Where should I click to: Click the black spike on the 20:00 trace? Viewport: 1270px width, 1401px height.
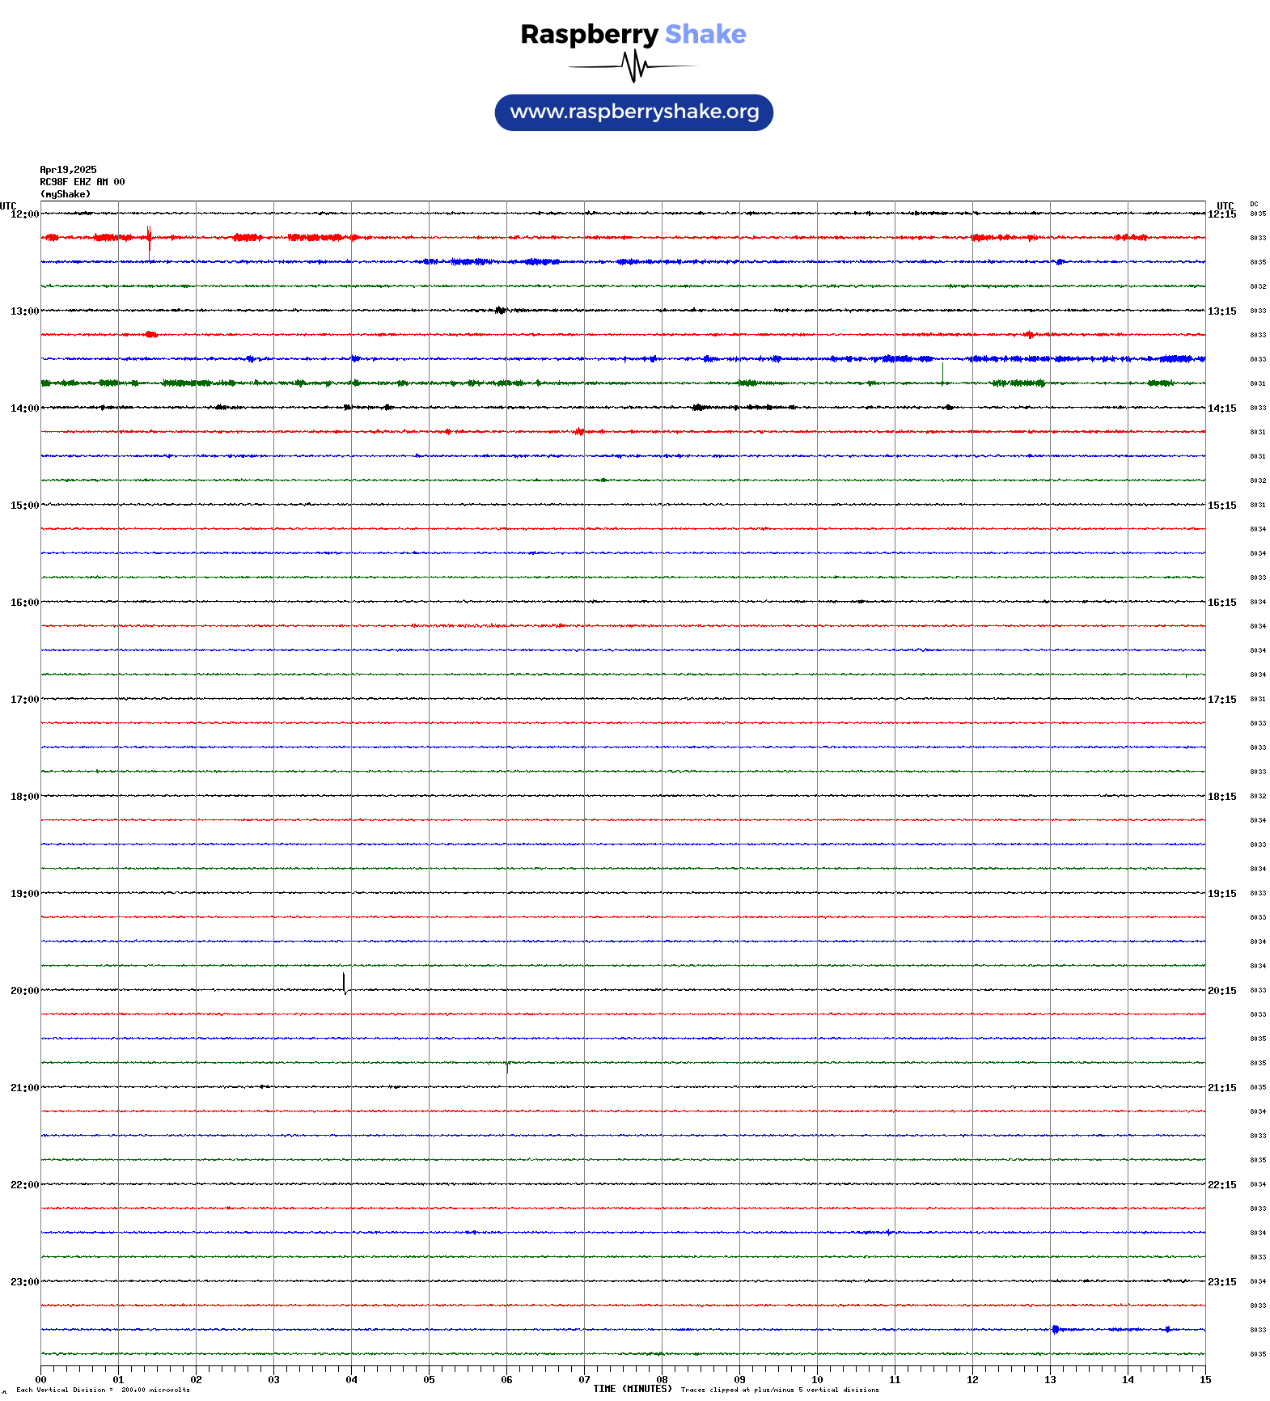pyautogui.click(x=345, y=983)
